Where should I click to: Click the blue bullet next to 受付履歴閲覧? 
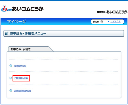11,66
